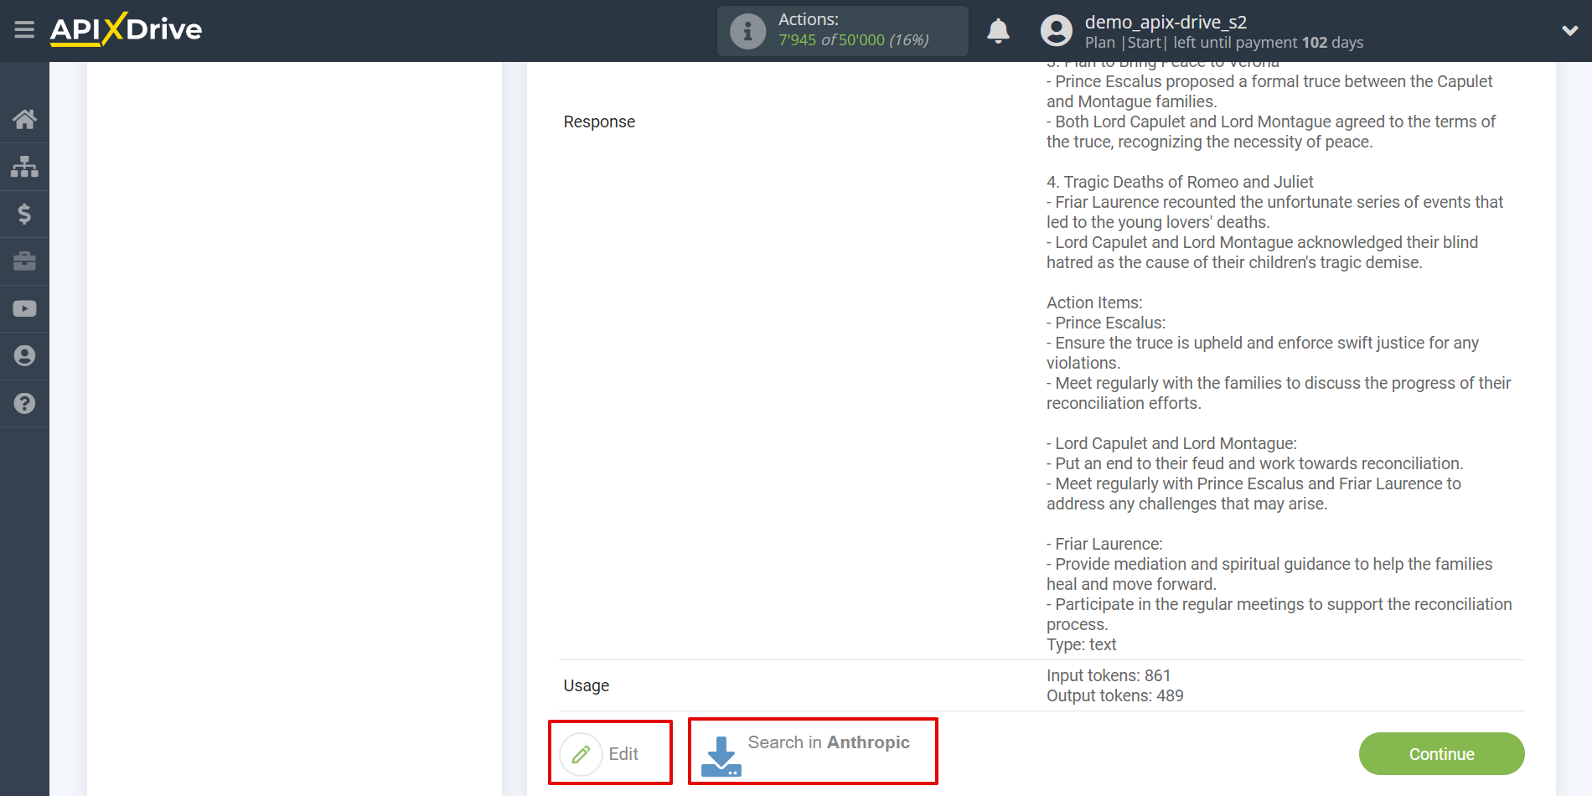Click the ApiX-Drive logo
This screenshot has width=1592, height=796.
(126, 29)
